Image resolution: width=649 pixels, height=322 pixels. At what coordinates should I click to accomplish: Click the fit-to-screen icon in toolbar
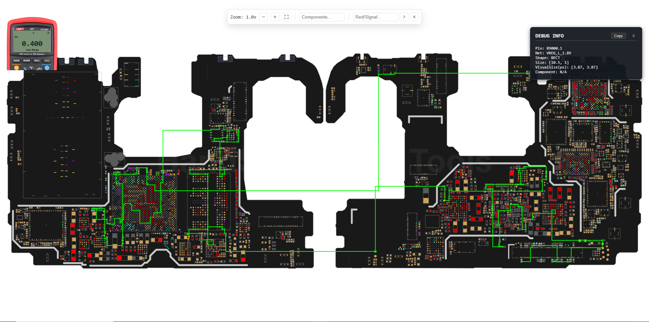(x=287, y=17)
